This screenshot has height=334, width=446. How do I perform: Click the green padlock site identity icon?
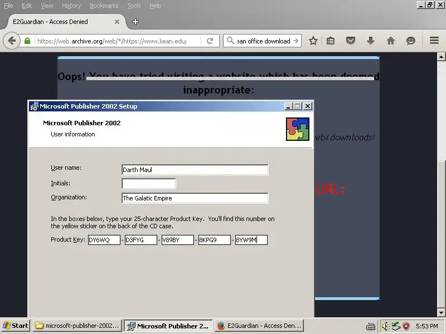27,41
